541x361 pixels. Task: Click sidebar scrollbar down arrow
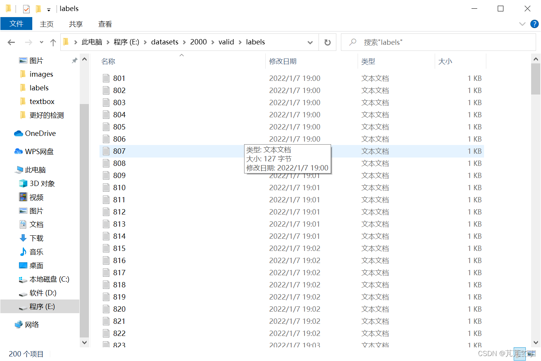[x=84, y=342]
